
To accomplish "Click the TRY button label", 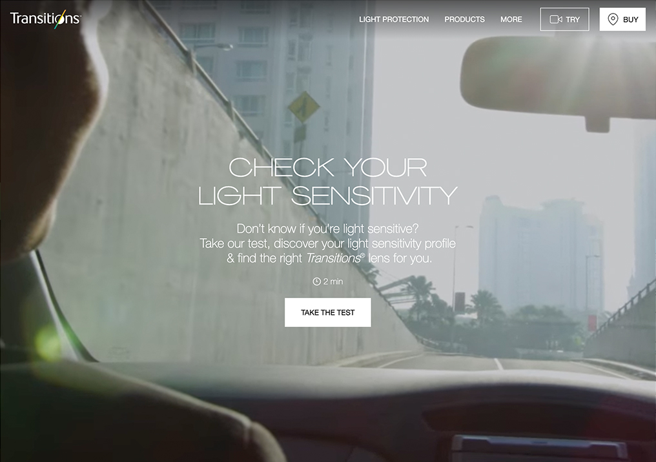I will pyautogui.click(x=573, y=19).
